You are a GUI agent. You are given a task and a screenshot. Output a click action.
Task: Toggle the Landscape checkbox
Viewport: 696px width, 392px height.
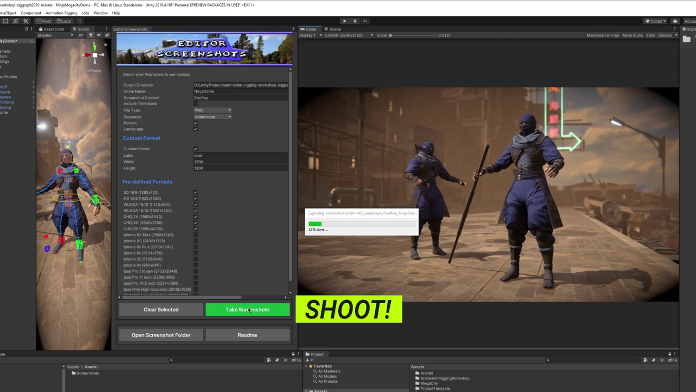coord(196,129)
